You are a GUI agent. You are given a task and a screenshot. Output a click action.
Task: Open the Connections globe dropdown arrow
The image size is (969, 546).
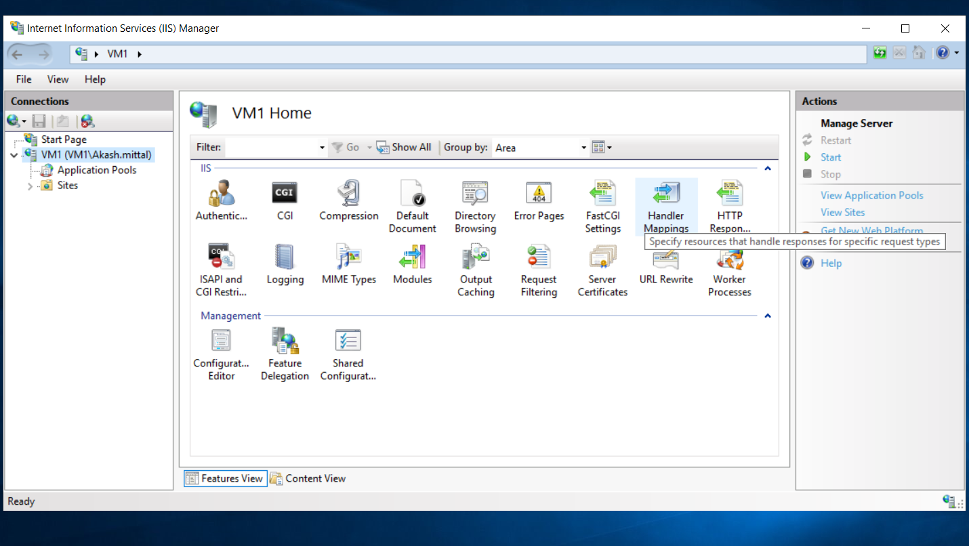coord(24,122)
